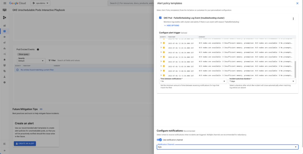Open the ops-demo project selector
The height and width of the screenshot is (154, 303).
pos(40,3)
